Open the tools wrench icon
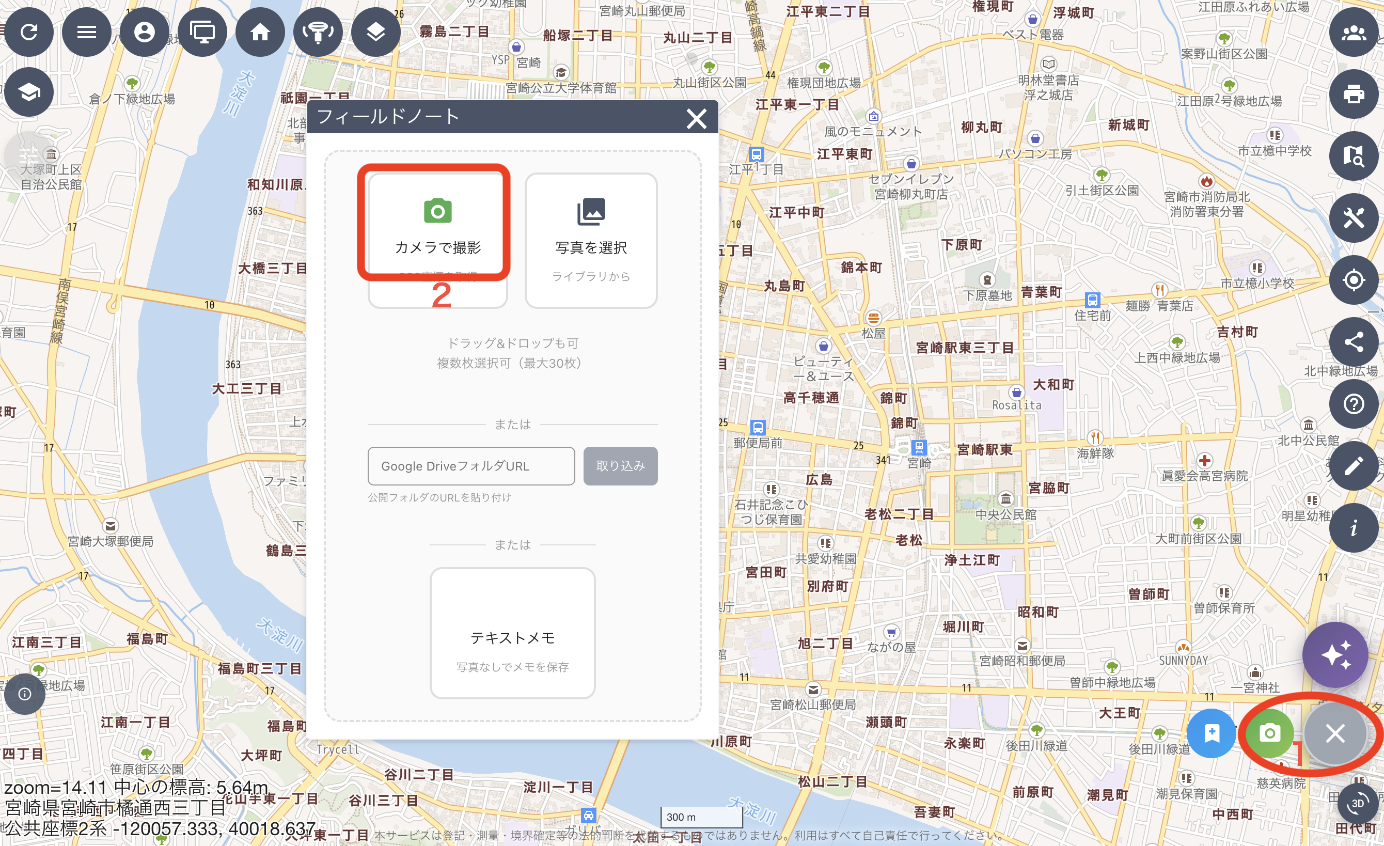The width and height of the screenshot is (1384, 846). pyautogui.click(x=1353, y=218)
